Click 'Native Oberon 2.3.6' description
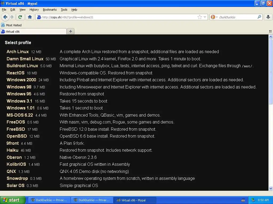Viewport: 273px width, 204px height. 78,157
